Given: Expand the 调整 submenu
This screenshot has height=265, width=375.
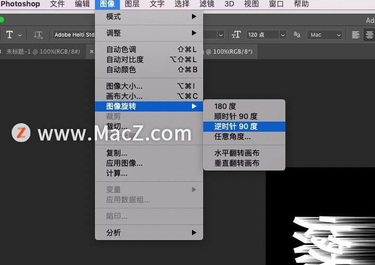Looking at the screenshot, I should click(x=149, y=33).
